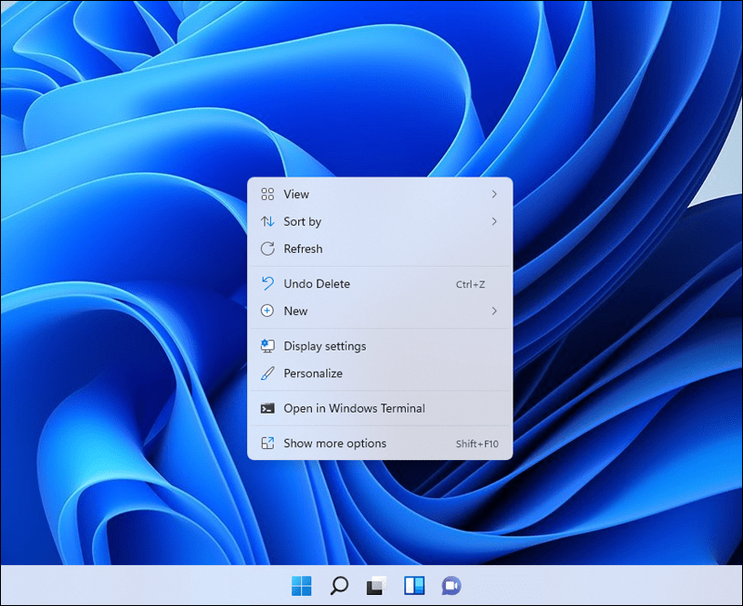Open taskbar Search magnifier

pos(339,586)
